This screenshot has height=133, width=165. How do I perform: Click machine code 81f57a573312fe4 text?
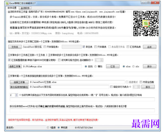(x=84, y=128)
